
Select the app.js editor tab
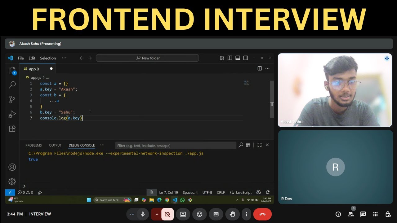[38, 69]
